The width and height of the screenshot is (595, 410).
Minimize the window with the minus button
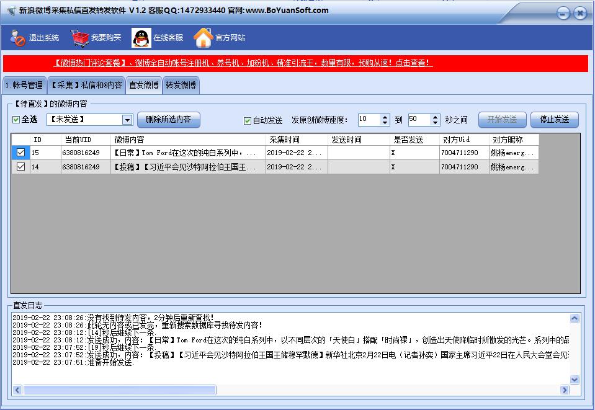pyautogui.click(x=563, y=14)
